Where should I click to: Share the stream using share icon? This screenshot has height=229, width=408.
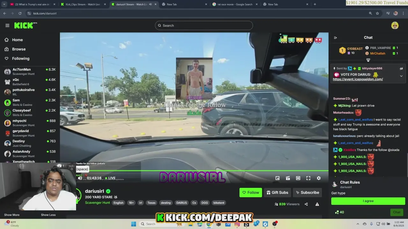306,204
